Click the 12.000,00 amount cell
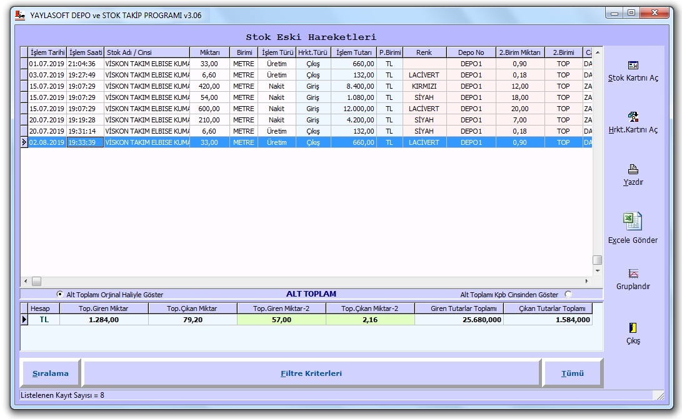Viewport: 682px width, 419px height. pyautogui.click(x=354, y=109)
